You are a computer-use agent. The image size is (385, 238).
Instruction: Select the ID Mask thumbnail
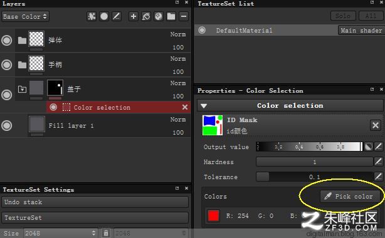click(x=213, y=125)
